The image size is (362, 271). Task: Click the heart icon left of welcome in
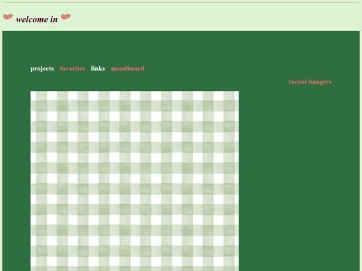coord(8,17)
